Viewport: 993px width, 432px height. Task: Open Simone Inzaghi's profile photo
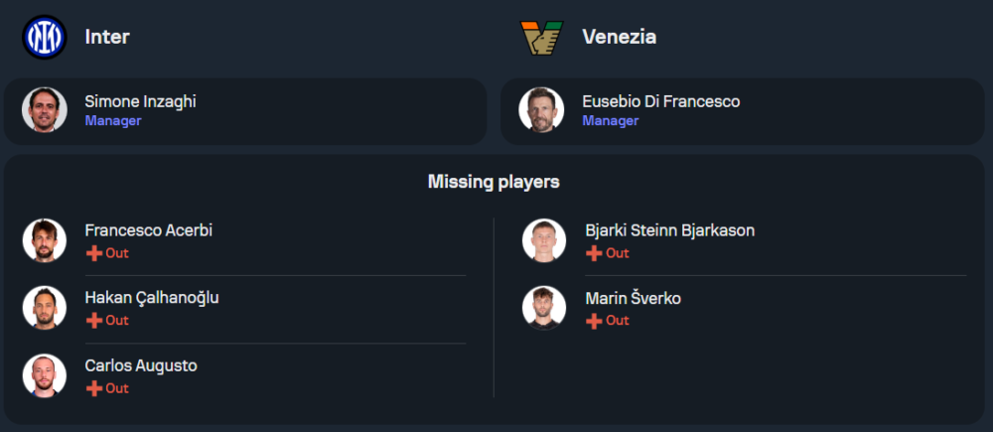[x=44, y=110]
